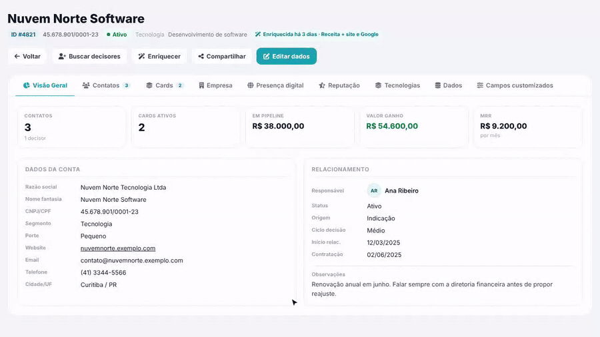Open the Campos customizados tab
The width and height of the screenshot is (600, 337).
pos(515,85)
